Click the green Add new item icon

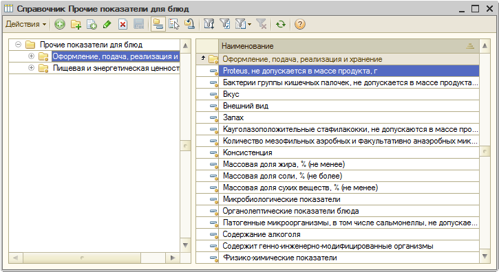[x=59, y=24]
